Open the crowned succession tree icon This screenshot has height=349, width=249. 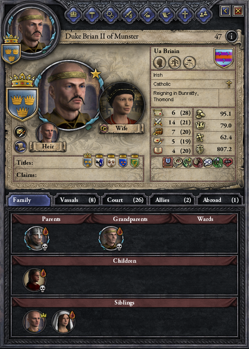pos(190,63)
